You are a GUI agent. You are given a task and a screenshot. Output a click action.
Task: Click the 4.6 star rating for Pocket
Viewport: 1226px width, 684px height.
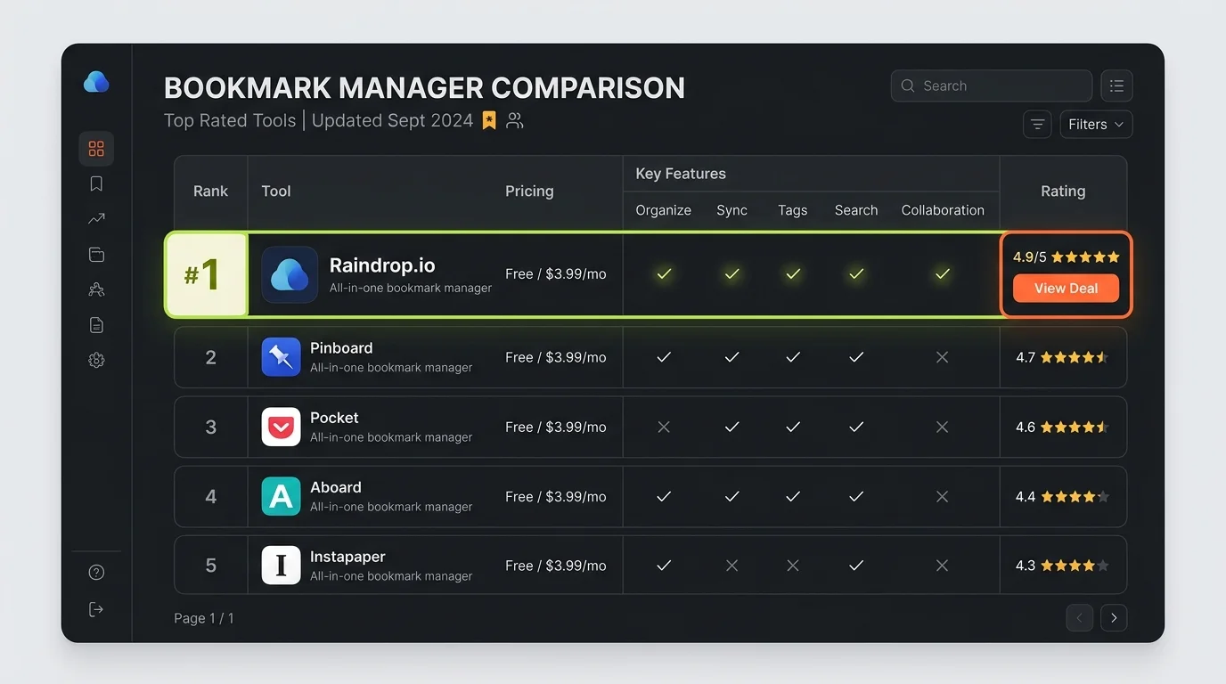point(1062,427)
